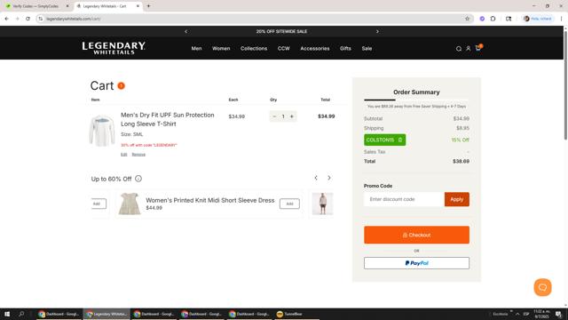Open browser extensions puzzle icon
The height and width of the screenshot is (320, 568).
point(493,19)
